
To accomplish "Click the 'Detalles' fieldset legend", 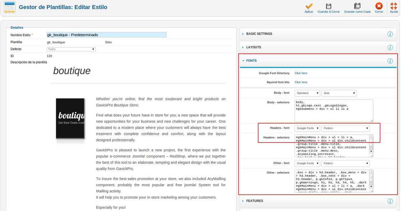I will (17, 27).
